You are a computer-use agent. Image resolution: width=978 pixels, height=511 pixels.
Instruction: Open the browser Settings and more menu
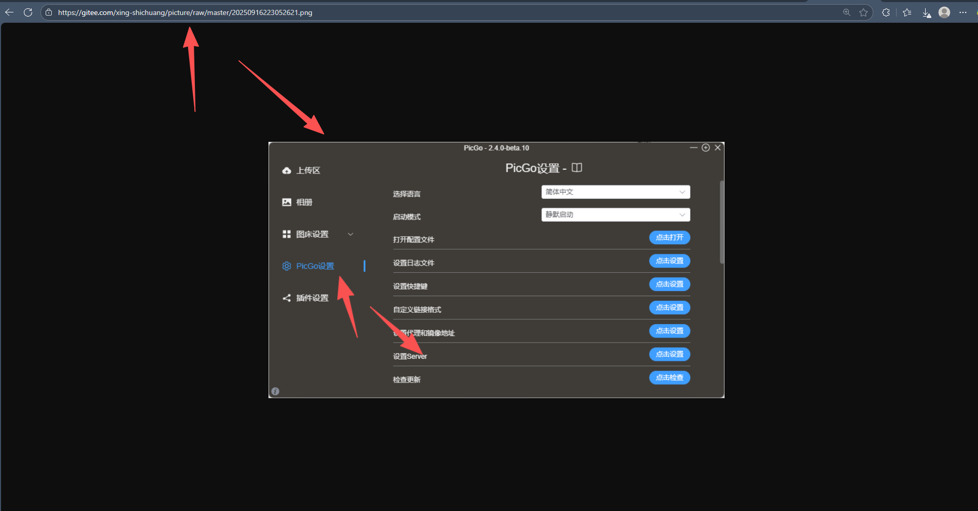point(963,12)
